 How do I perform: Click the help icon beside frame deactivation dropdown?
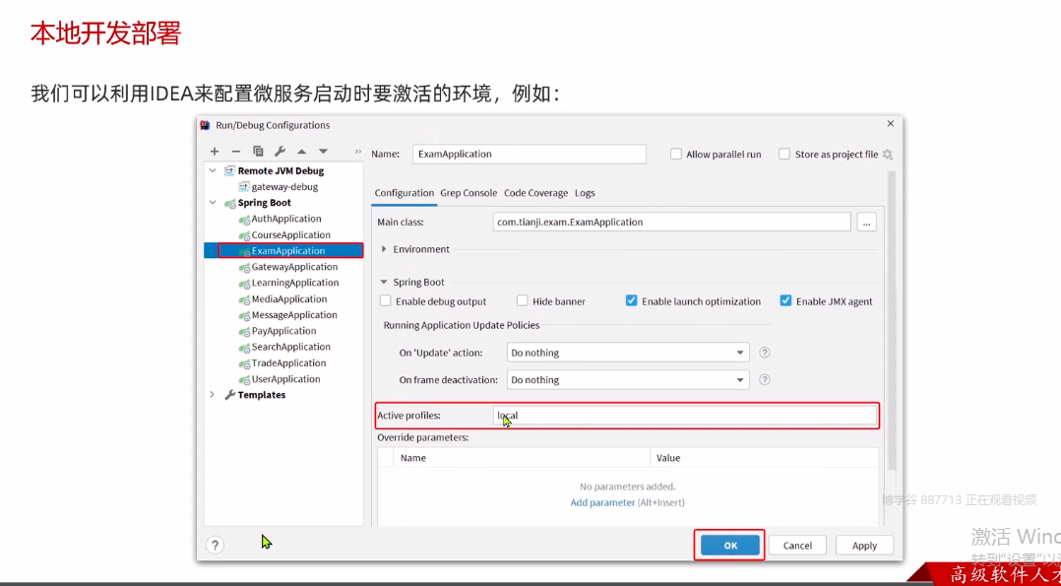click(765, 379)
